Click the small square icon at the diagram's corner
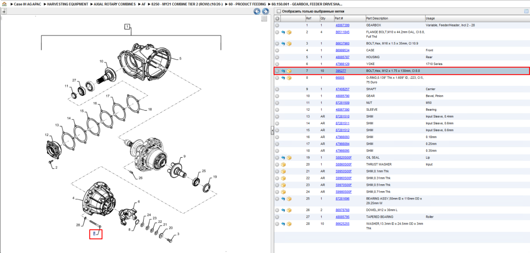530x253 pixels. pyautogui.click(x=264, y=19)
